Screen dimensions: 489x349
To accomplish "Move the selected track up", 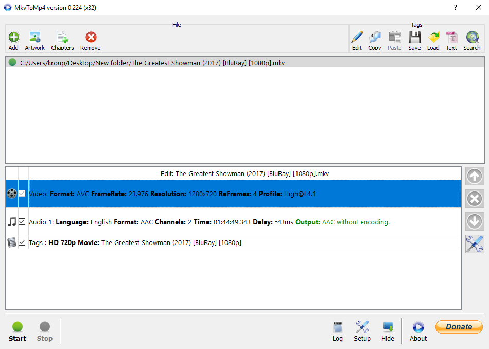I will [475, 176].
